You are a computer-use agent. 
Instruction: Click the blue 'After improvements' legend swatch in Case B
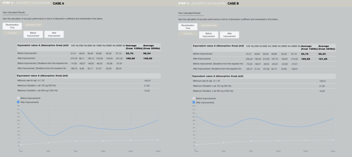coord(194,102)
